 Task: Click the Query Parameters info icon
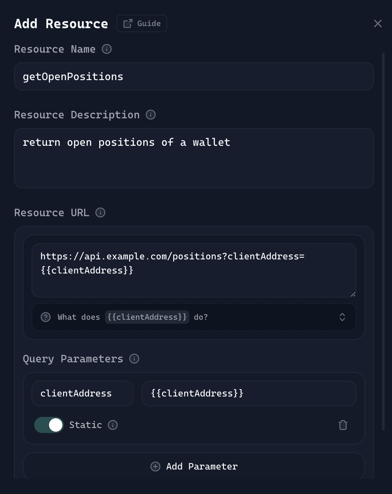[x=134, y=359]
